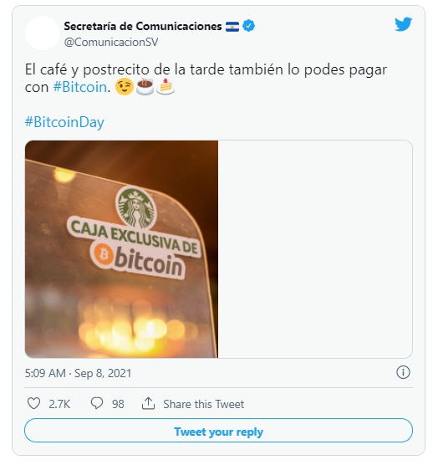The image size is (438, 465).
Task: Click the 2.7K likes count
Action: [x=59, y=404]
